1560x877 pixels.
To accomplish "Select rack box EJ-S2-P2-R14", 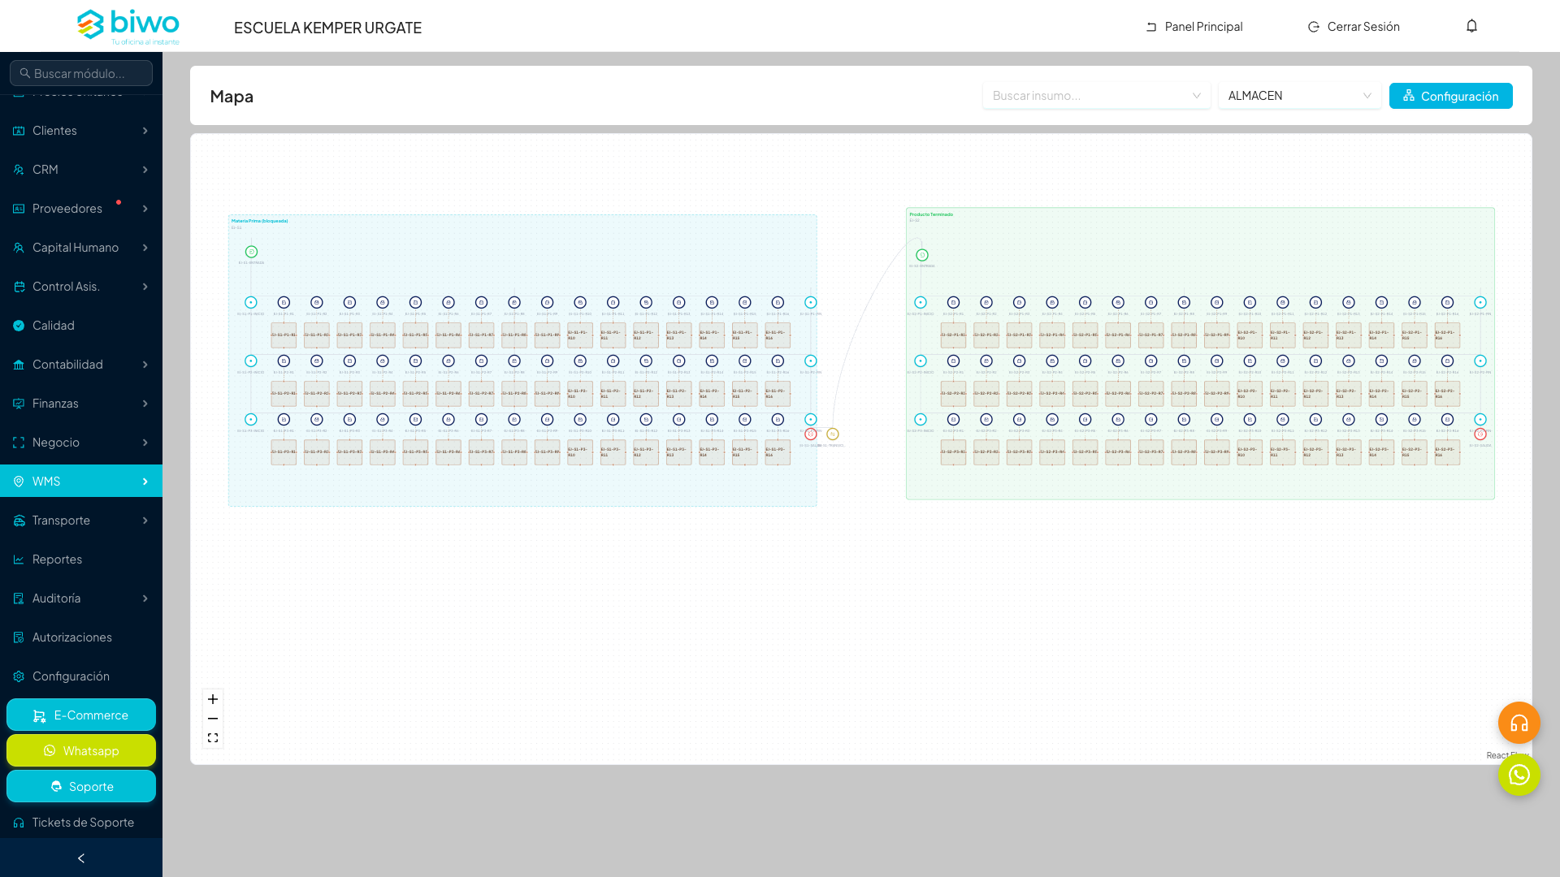I will (1381, 394).
